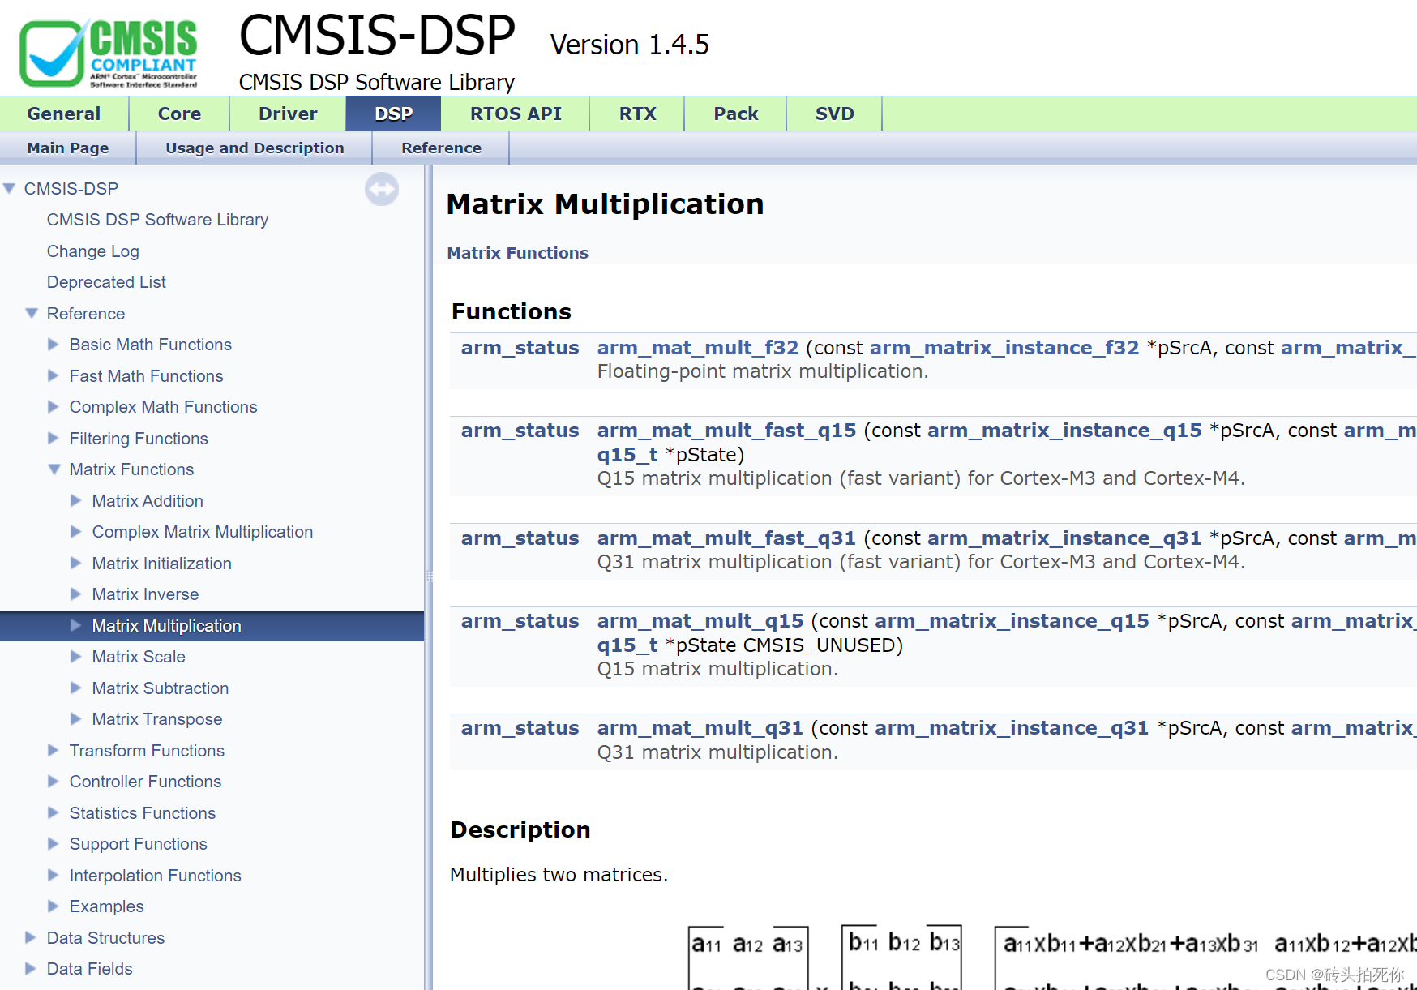1417x990 pixels.
Task: Expand Data Structures arrow
Action: pyautogui.click(x=31, y=937)
